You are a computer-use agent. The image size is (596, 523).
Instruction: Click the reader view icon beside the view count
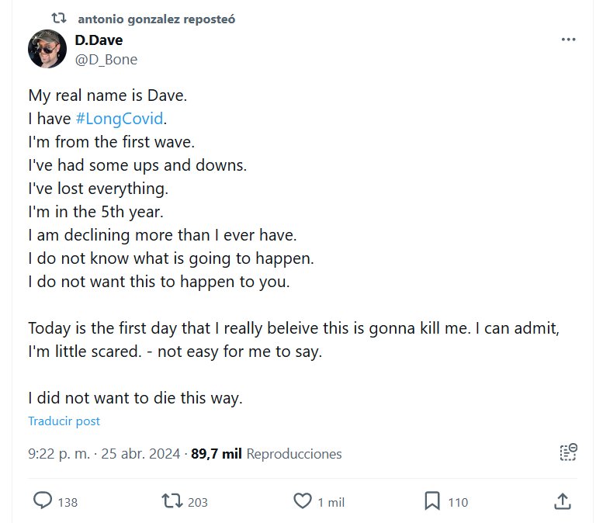click(568, 453)
